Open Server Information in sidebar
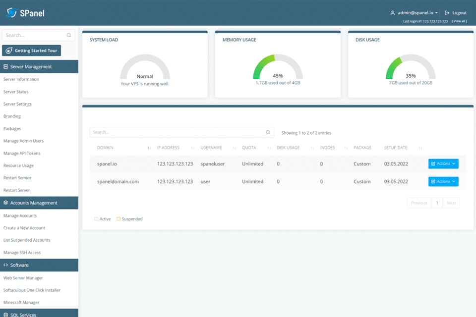476x317 pixels. [x=21, y=79]
